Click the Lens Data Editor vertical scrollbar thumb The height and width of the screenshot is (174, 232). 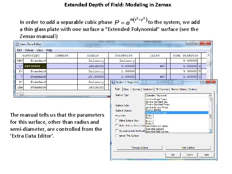click(209, 64)
